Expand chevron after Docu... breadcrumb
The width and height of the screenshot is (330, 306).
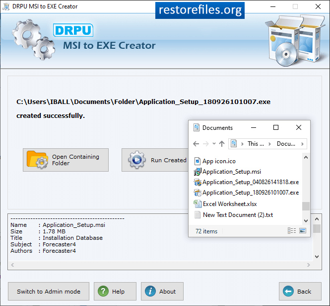point(302,144)
